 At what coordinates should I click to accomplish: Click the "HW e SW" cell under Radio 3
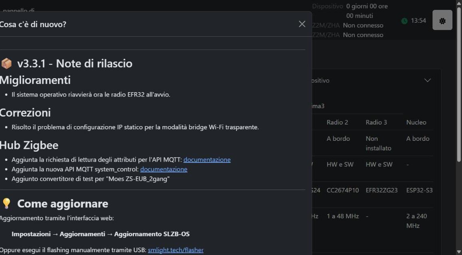coord(379,164)
